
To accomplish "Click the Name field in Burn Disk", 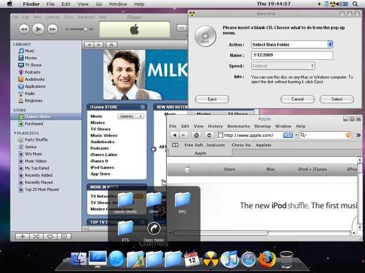I will click(x=292, y=55).
